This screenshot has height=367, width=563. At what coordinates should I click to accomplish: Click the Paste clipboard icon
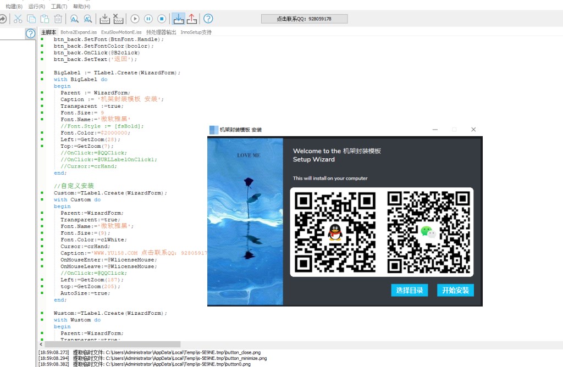45,19
